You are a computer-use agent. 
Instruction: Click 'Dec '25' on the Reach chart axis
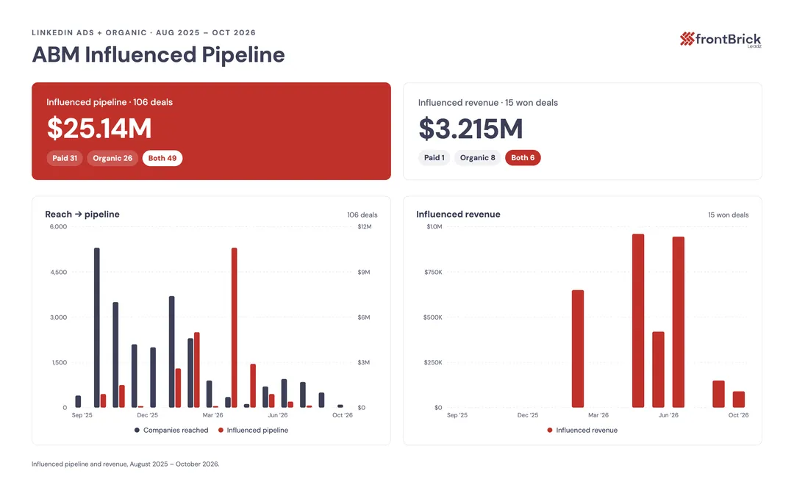click(147, 415)
